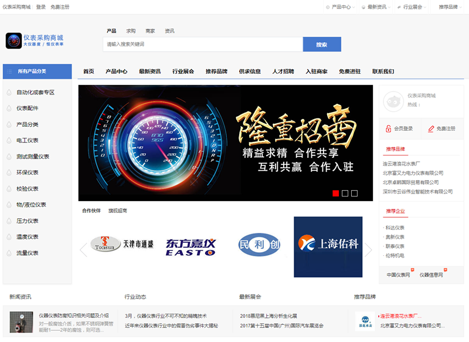Click the water drop icon beside 压力仪表
Viewport: 469px width, 342px height.
(9, 221)
